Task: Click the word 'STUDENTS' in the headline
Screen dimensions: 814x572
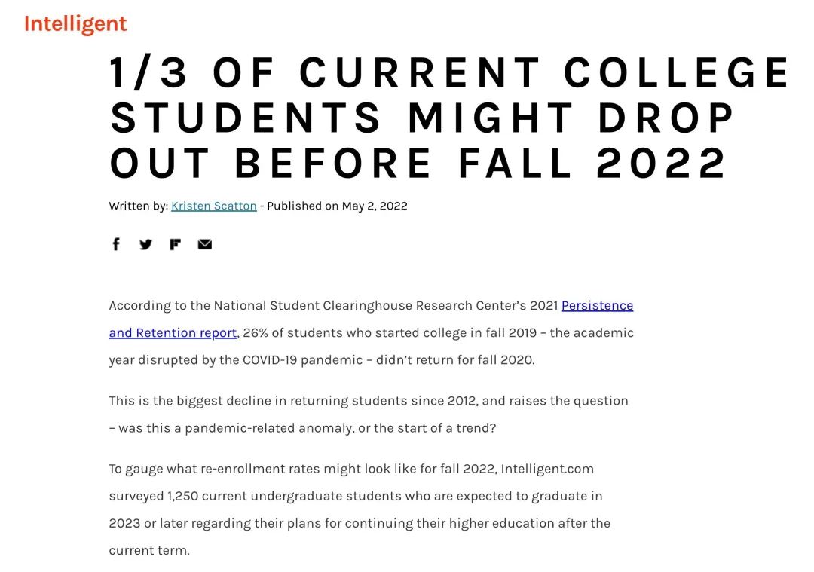Action: (246, 118)
